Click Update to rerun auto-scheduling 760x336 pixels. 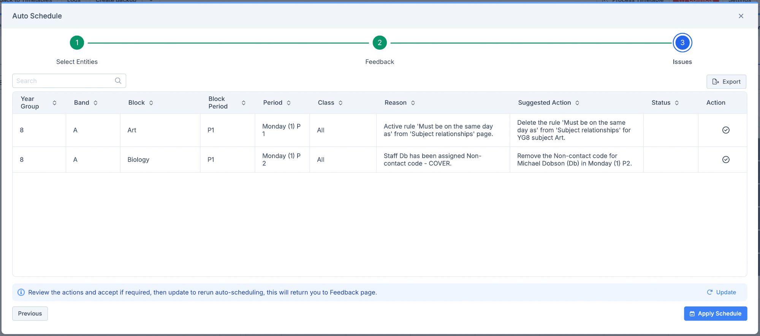721,292
